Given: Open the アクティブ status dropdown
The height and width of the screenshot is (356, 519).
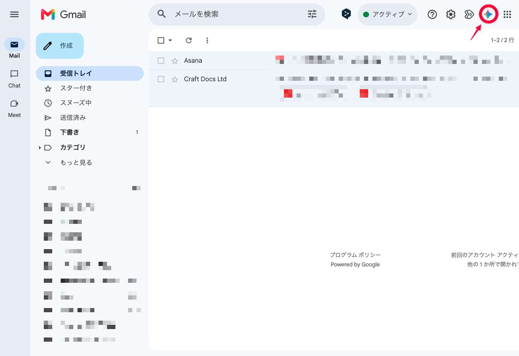Looking at the screenshot, I should (x=388, y=14).
